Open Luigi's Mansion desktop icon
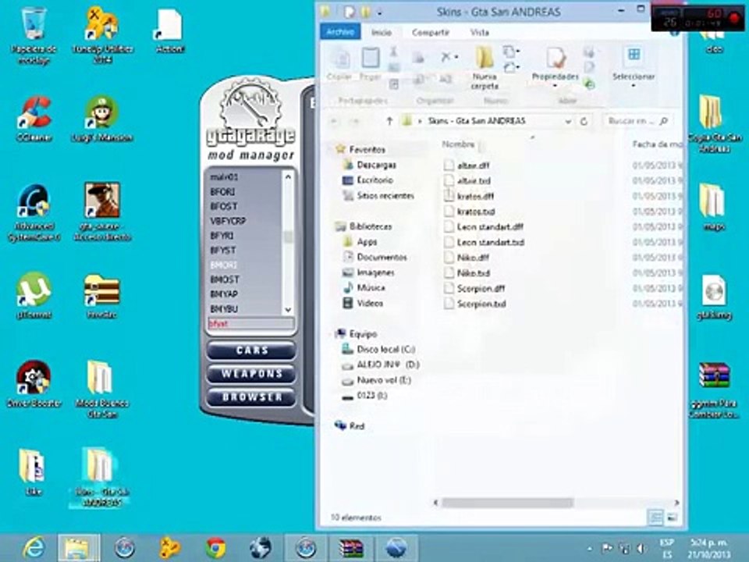 point(101,119)
